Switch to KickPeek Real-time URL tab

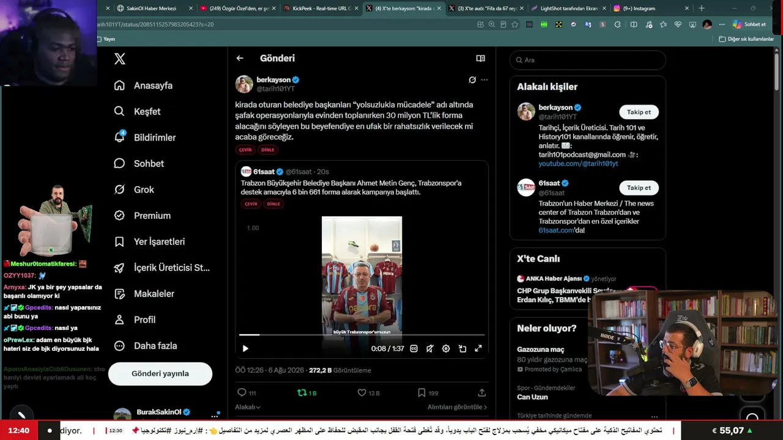(321, 9)
